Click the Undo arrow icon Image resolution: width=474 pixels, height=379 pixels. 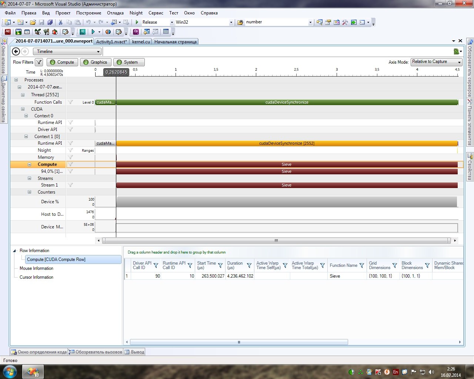89,22
